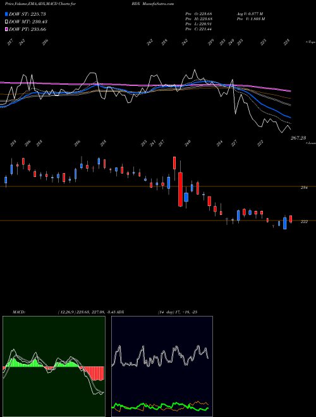Click the 'MACD:' panel label
The image size is (316, 417).
click(18, 311)
